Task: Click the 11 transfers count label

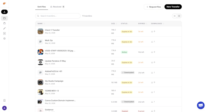Action: pos(87,16)
